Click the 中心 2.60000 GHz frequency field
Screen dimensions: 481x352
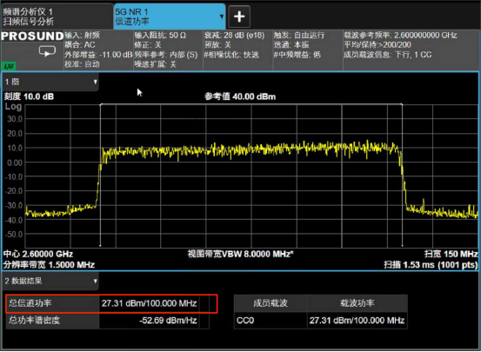point(38,254)
